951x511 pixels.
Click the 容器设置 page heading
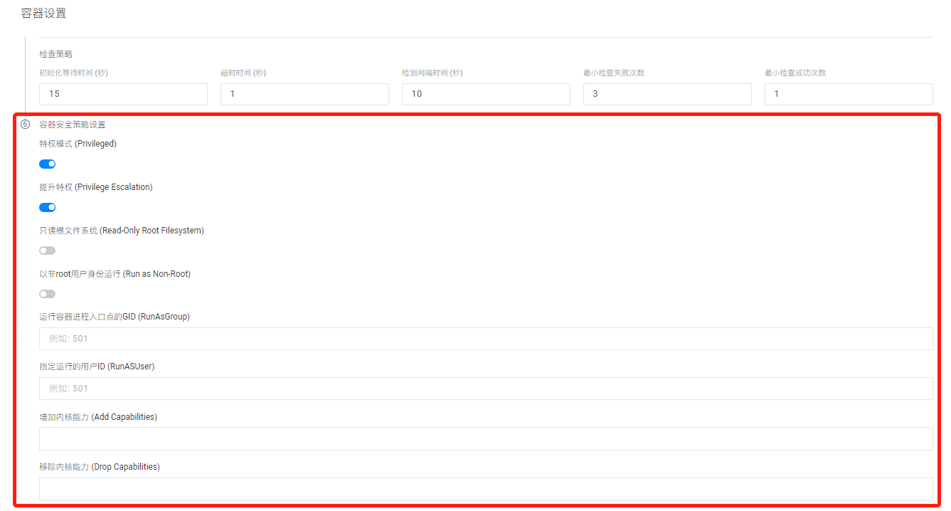(x=43, y=14)
